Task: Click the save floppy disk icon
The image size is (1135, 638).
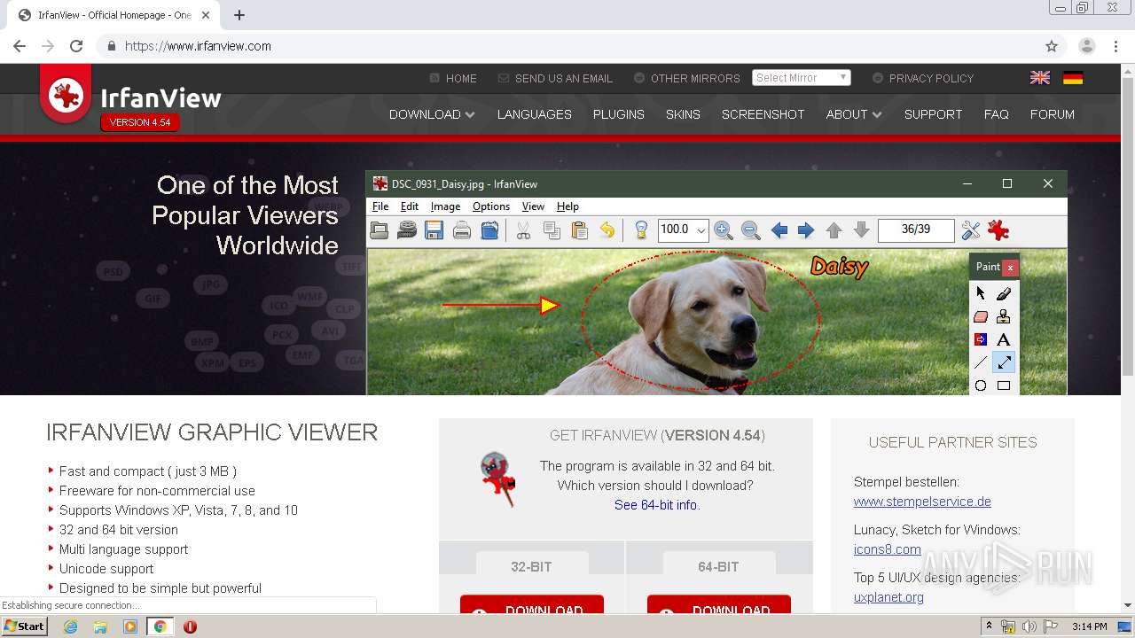Action: [x=434, y=230]
